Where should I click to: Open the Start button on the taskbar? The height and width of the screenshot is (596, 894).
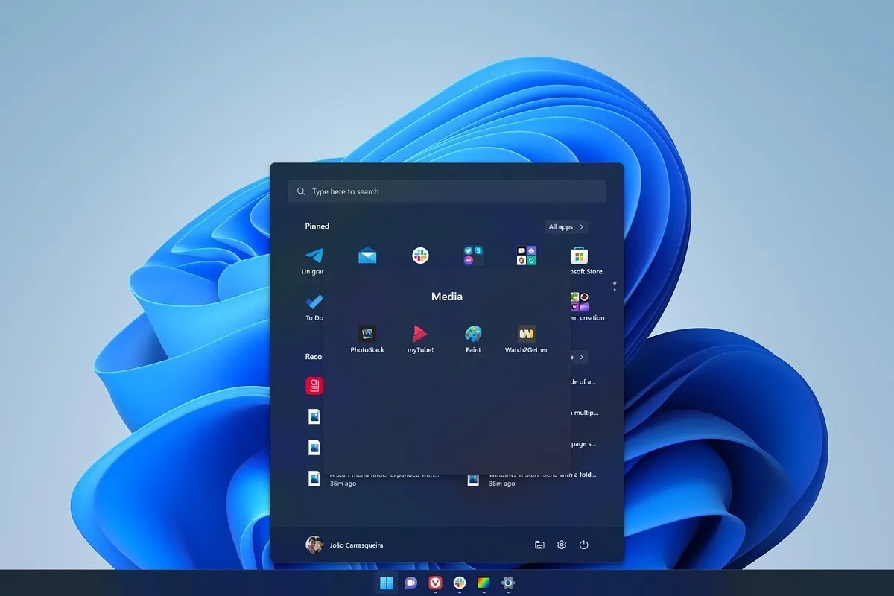point(386,583)
